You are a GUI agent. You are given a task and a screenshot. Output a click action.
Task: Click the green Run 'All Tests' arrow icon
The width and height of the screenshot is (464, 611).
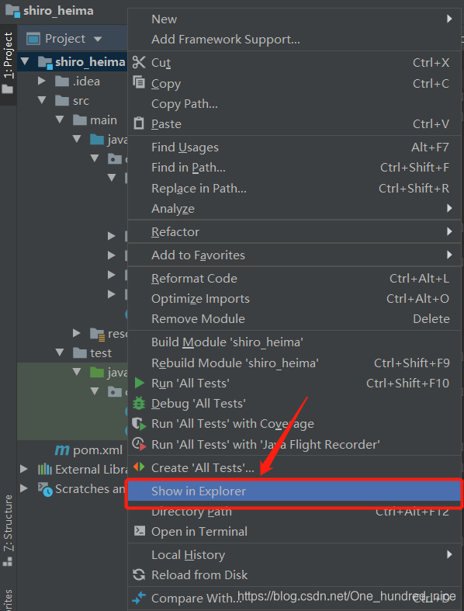pyautogui.click(x=139, y=383)
